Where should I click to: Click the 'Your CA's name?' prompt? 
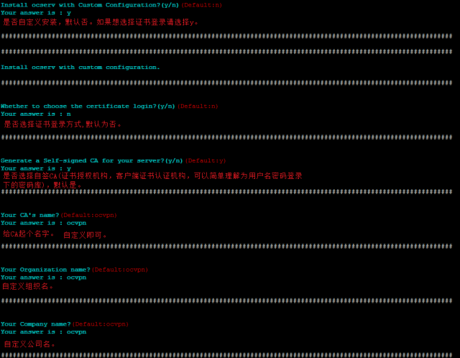(29, 215)
